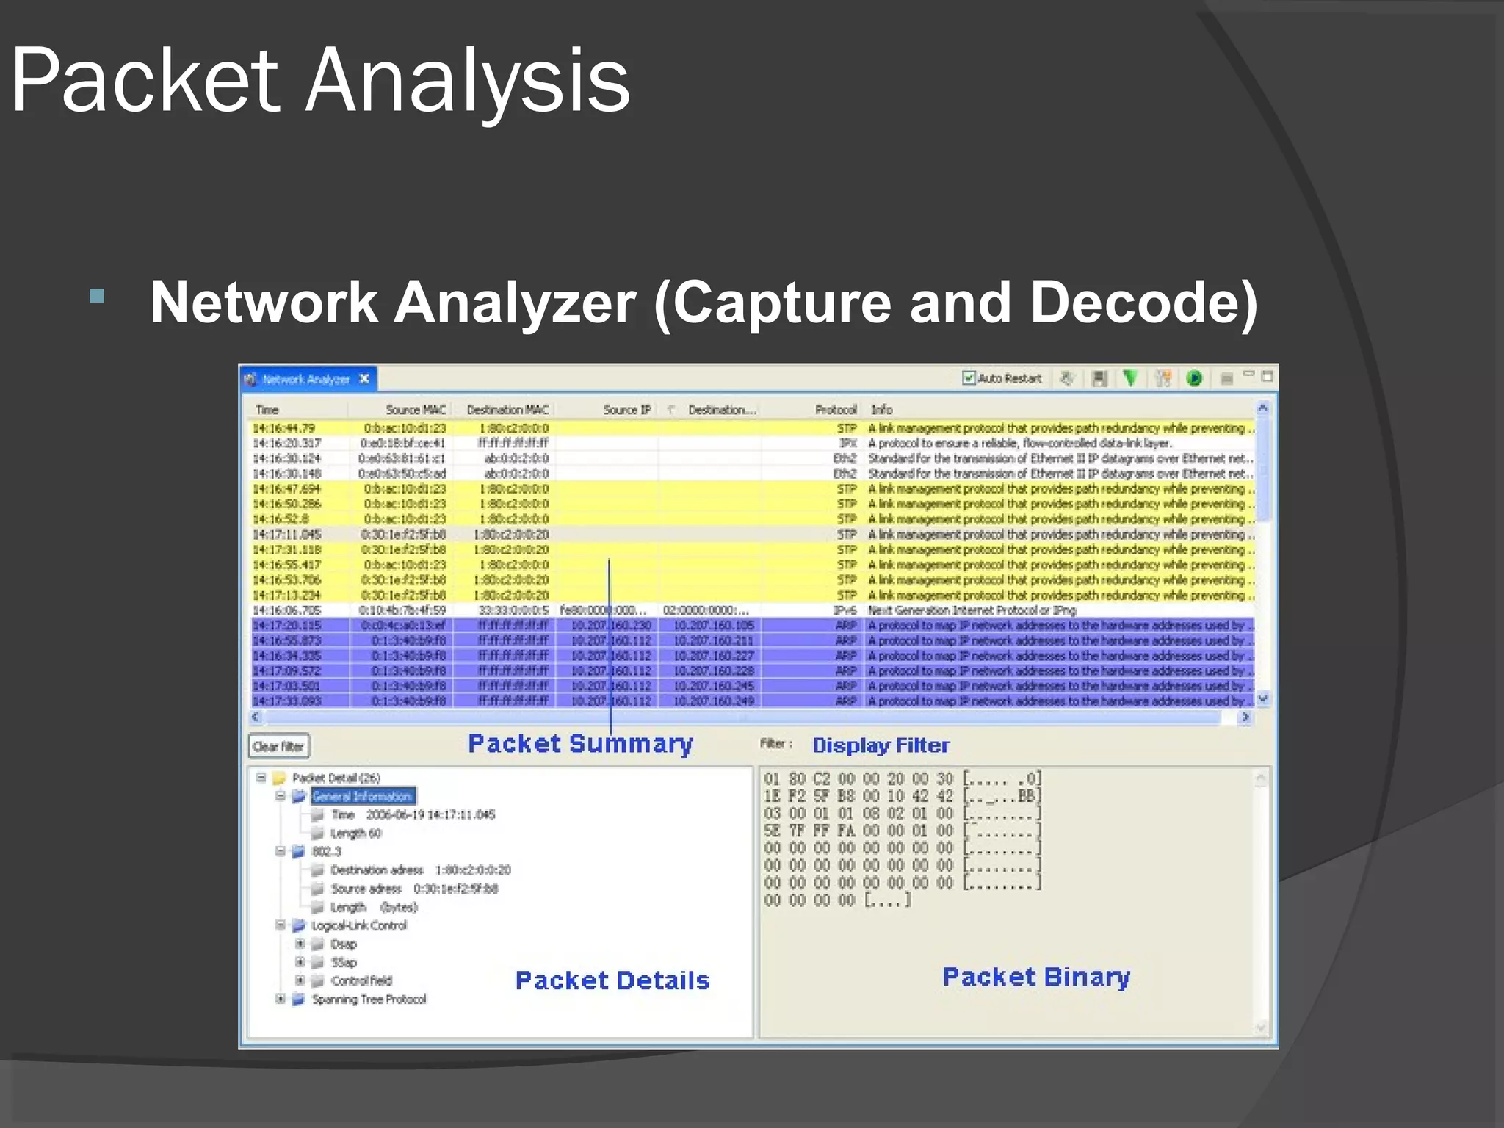Image resolution: width=1504 pixels, height=1128 pixels.
Task: Click the gear settings icon in analyzer toolbar
Action: 1068,378
